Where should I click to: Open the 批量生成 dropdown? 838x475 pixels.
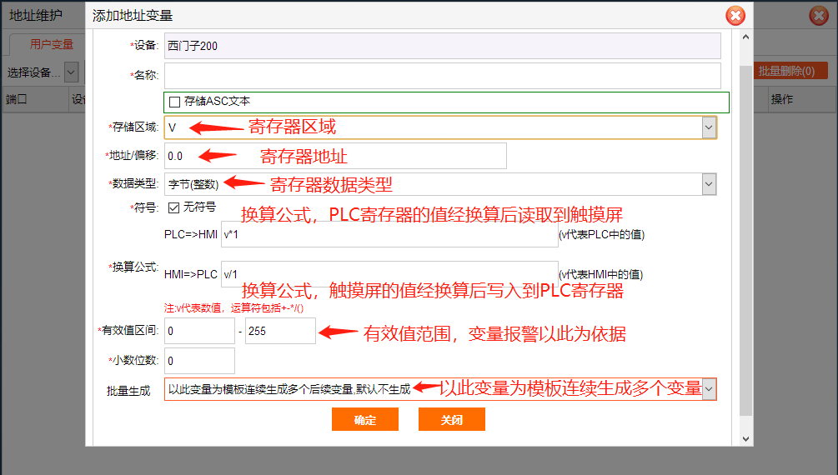pyautogui.click(x=709, y=389)
